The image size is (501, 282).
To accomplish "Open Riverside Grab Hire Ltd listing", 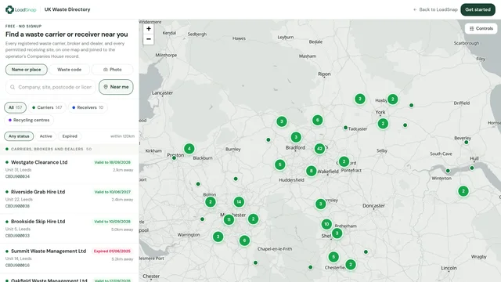I will pos(70,199).
